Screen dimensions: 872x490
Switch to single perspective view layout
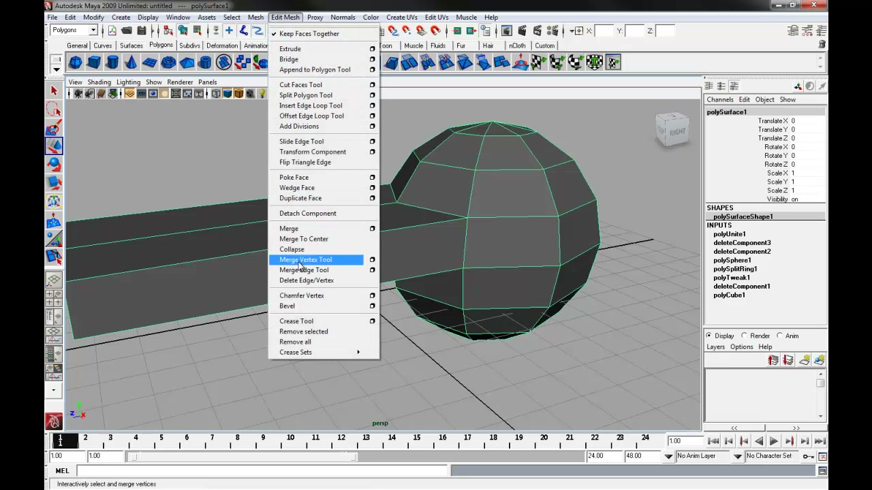(x=54, y=280)
